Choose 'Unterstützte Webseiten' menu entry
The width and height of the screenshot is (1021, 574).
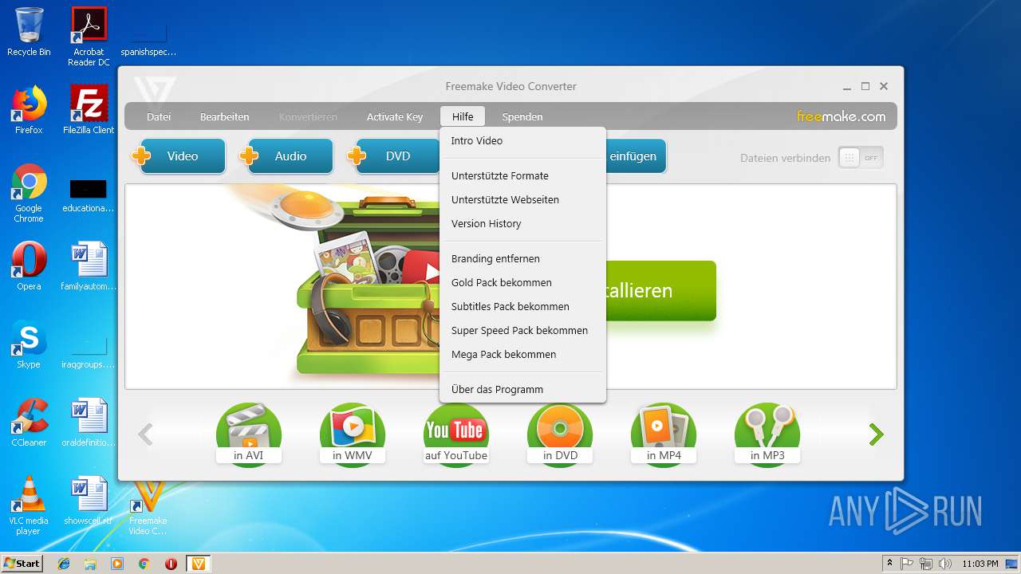pyautogui.click(x=522, y=199)
